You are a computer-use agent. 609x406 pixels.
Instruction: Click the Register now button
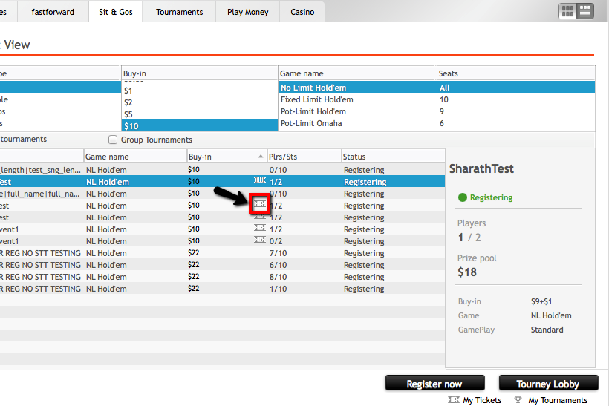pyautogui.click(x=435, y=384)
